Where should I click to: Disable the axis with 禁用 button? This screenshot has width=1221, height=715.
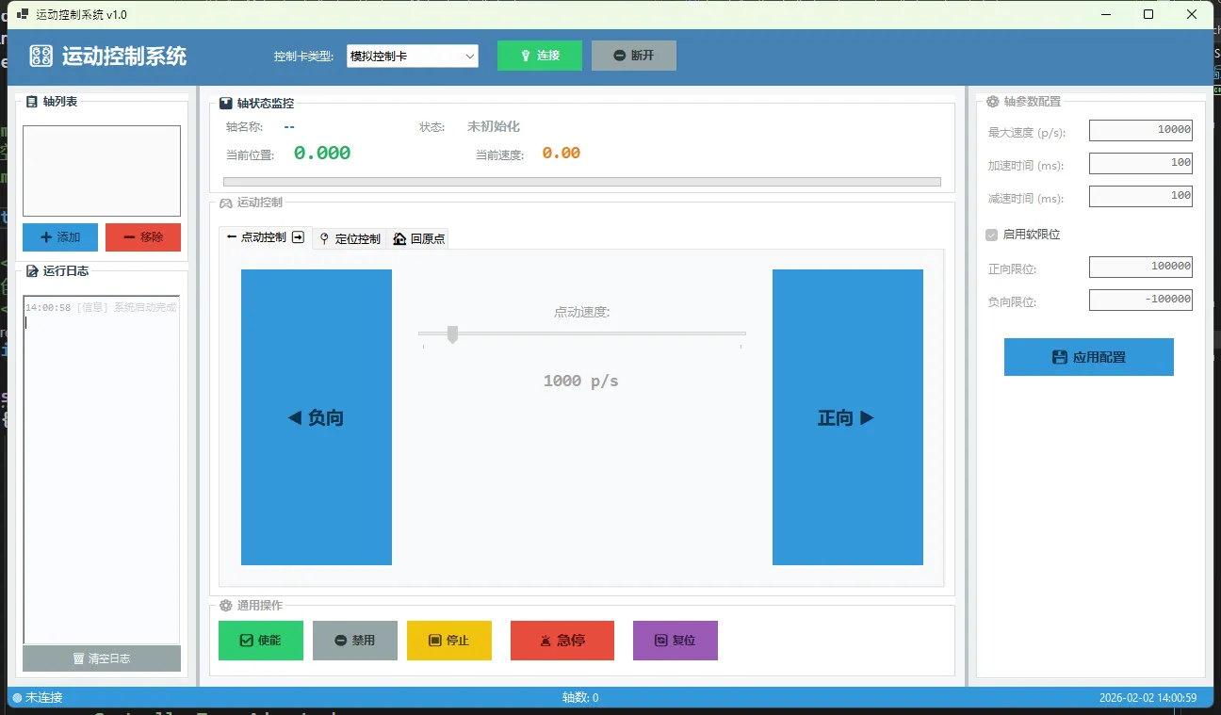[x=355, y=641]
